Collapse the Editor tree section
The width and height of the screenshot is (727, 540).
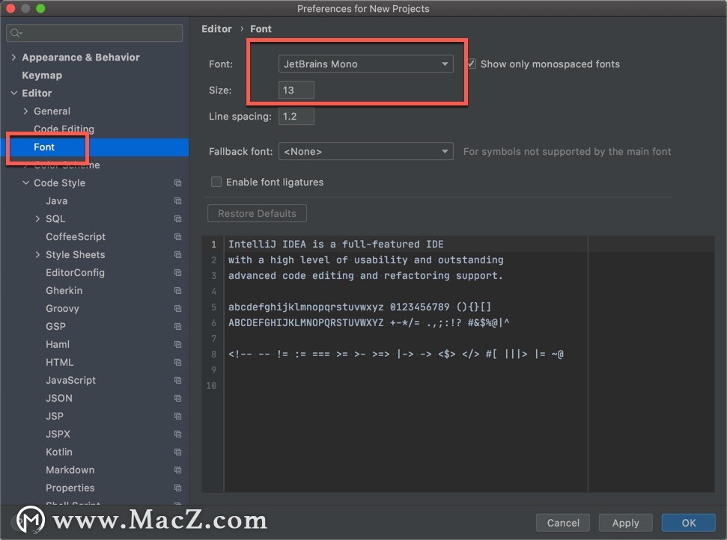point(14,93)
